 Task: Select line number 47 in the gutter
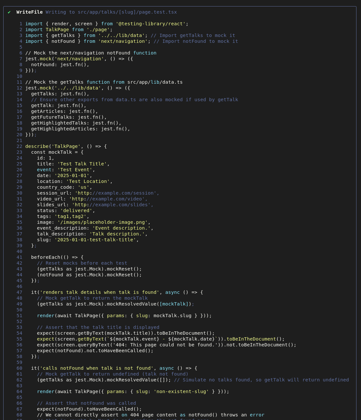(x=19, y=292)
